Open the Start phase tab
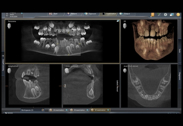 [54, 14]
